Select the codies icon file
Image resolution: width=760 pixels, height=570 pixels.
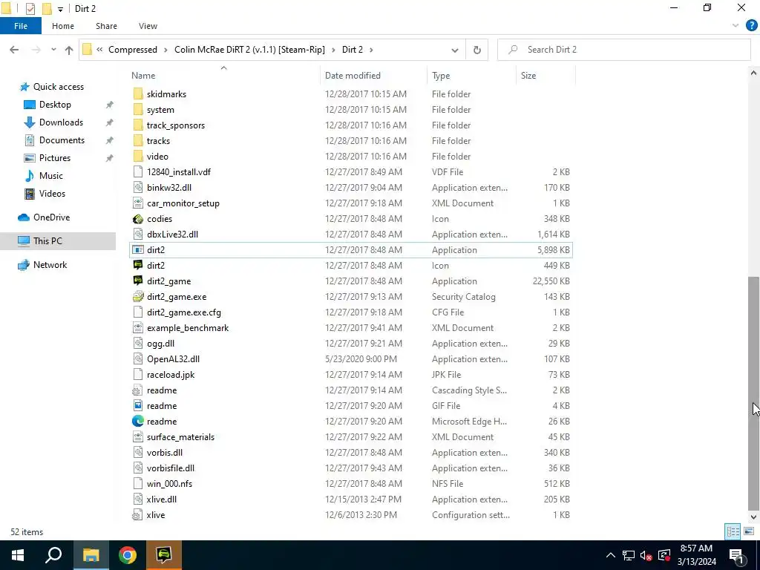tap(138, 219)
